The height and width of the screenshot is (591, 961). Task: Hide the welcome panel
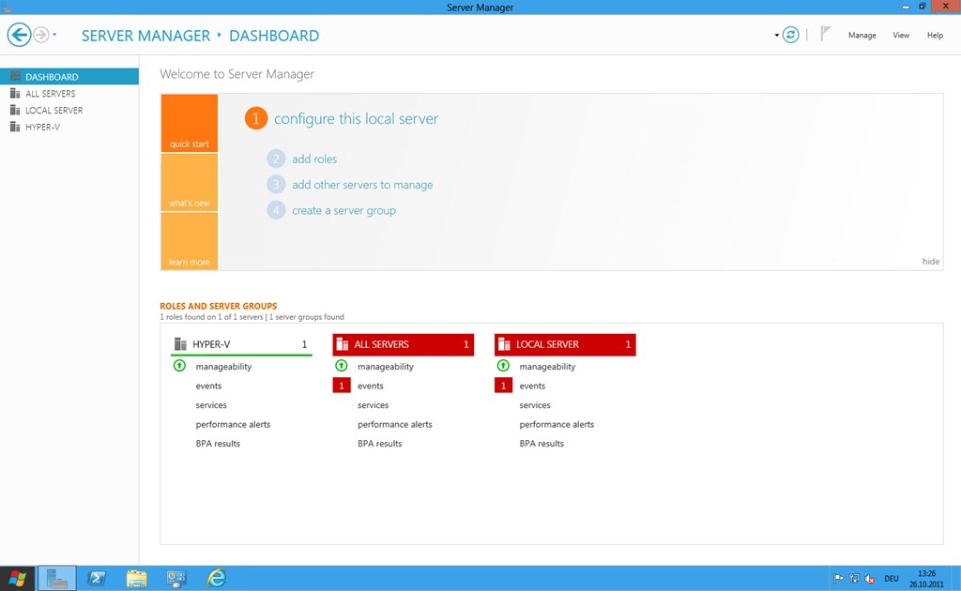(930, 262)
